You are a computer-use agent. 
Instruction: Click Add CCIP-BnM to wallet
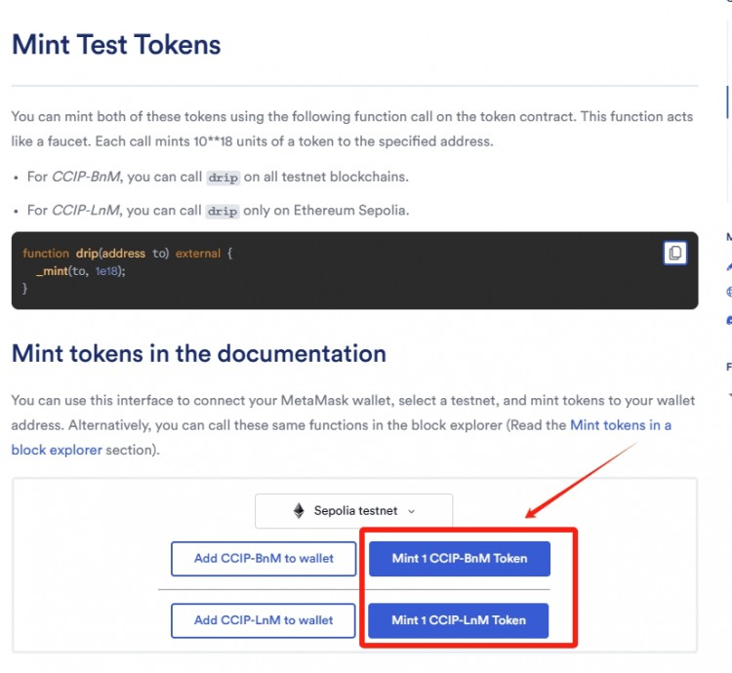264,558
